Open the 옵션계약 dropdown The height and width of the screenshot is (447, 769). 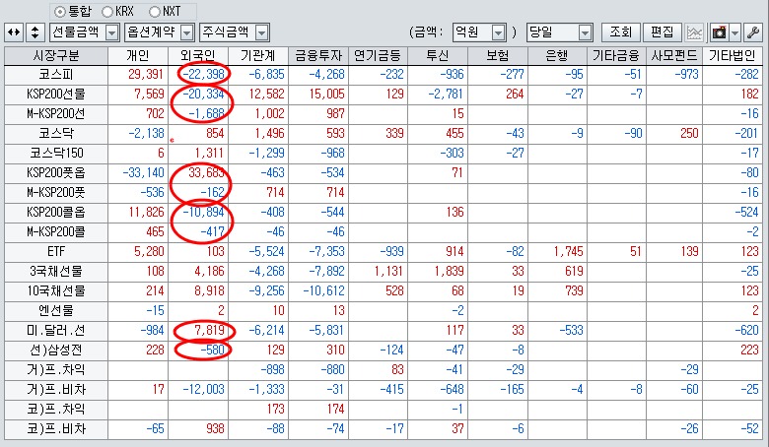(x=185, y=32)
